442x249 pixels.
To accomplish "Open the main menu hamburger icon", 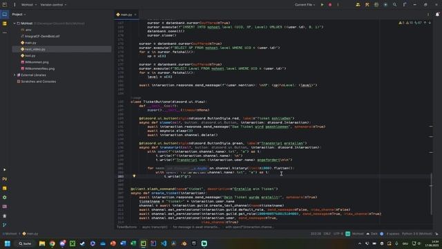I will pyautogui.click(x=15, y=5).
